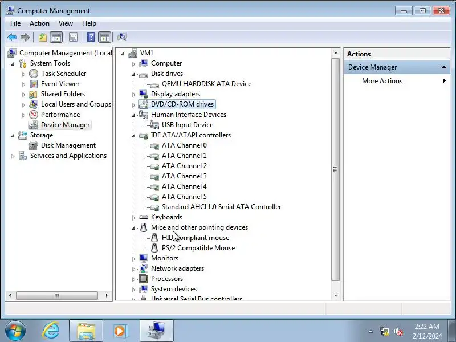
Task: Open the File menu
Action: [15, 23]
